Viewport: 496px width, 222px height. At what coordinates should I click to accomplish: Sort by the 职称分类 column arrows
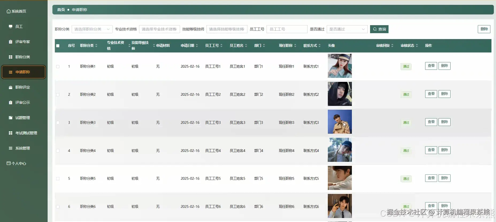point(96,46)
